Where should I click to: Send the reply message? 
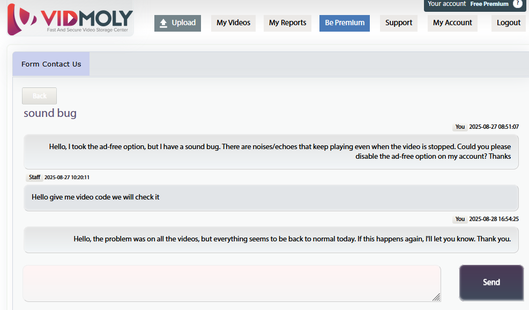pyautogui.click(x=491, y=282)
